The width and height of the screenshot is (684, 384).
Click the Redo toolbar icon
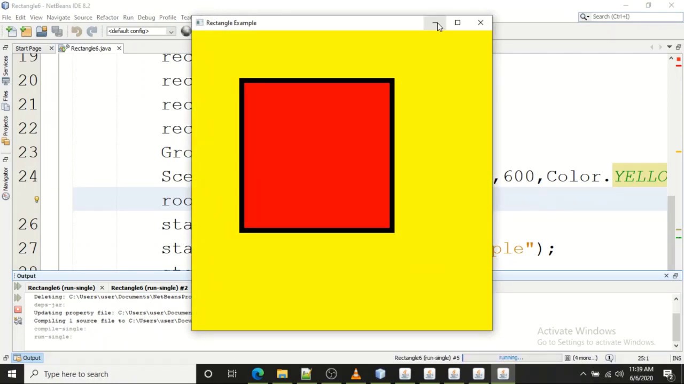92,31
